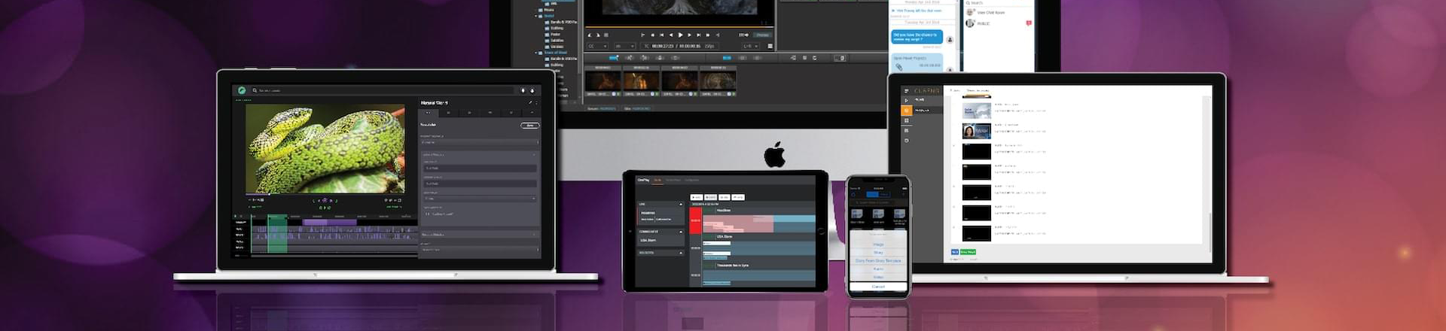Play the clip in the iMac viewer
This screenshot has width=1446, height=331.
pyautogui.click(x=680, y=35)
